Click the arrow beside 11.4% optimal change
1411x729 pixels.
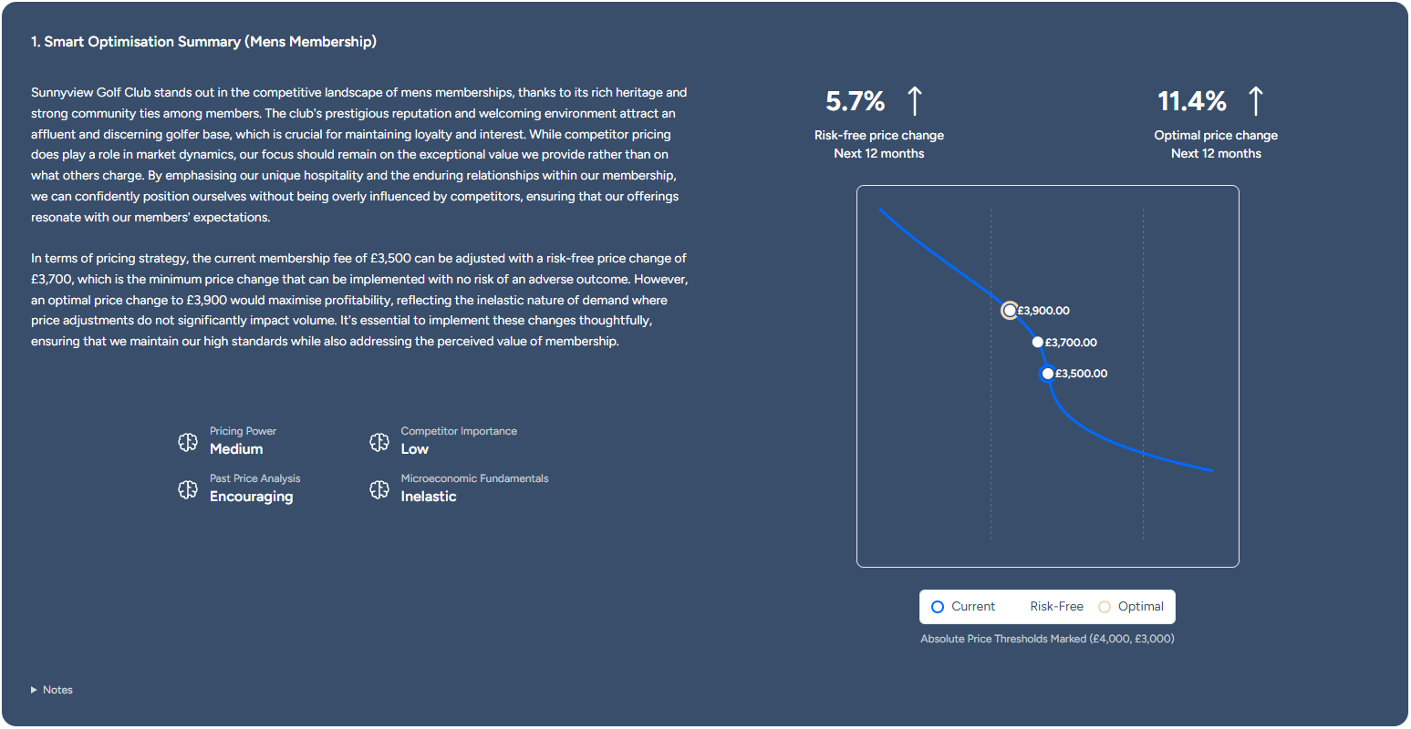click(x=1256, y=101)
